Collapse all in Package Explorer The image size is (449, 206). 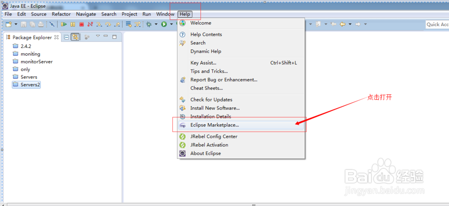click(66, 37)
